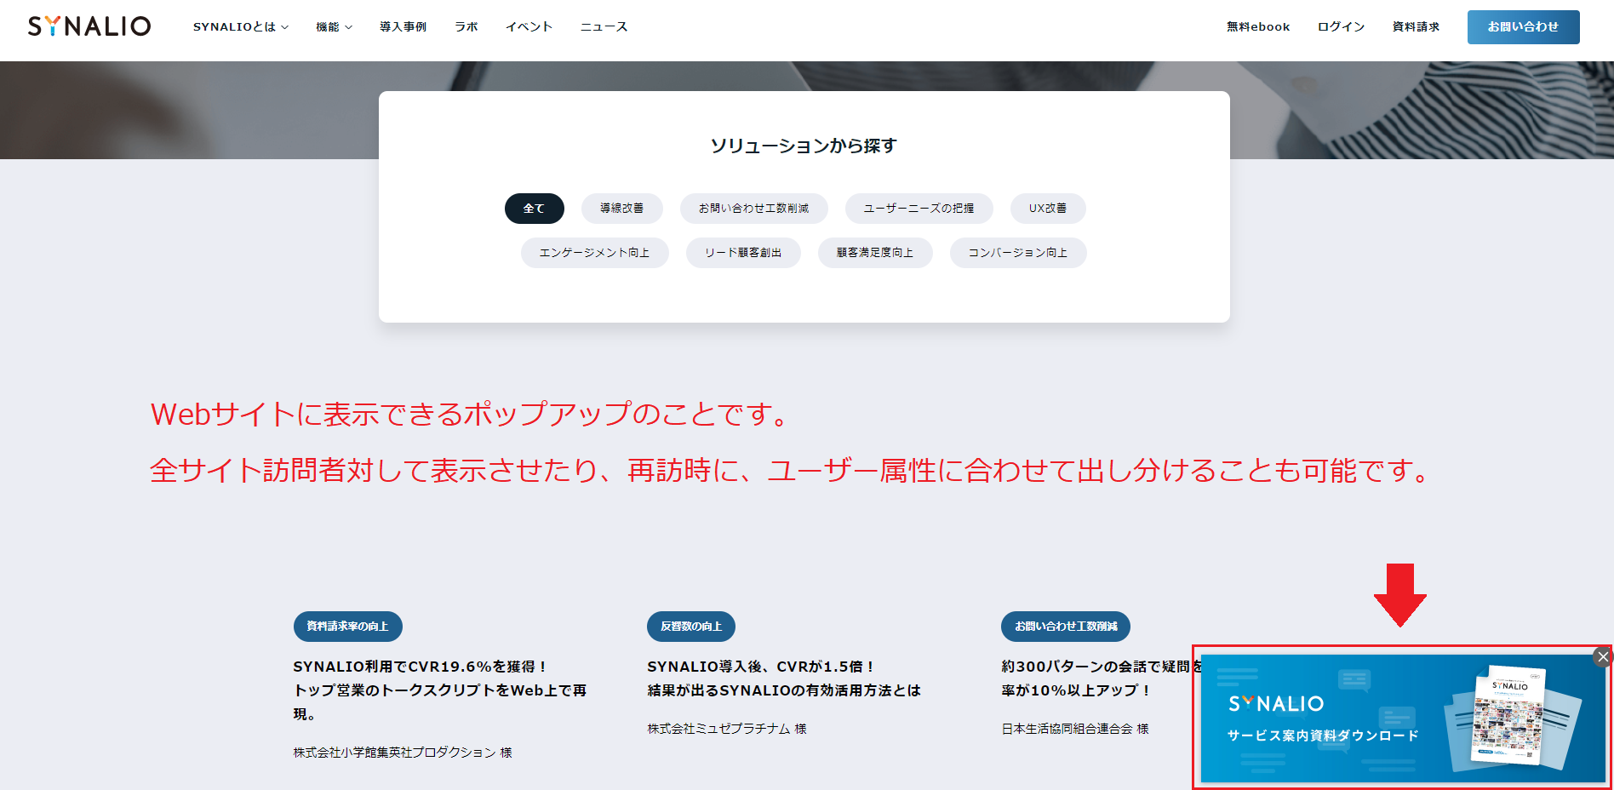The height and width of the screenshot is (790, 1614).
Task: Select the 導線改善 filter
Action: pos(621,209)
